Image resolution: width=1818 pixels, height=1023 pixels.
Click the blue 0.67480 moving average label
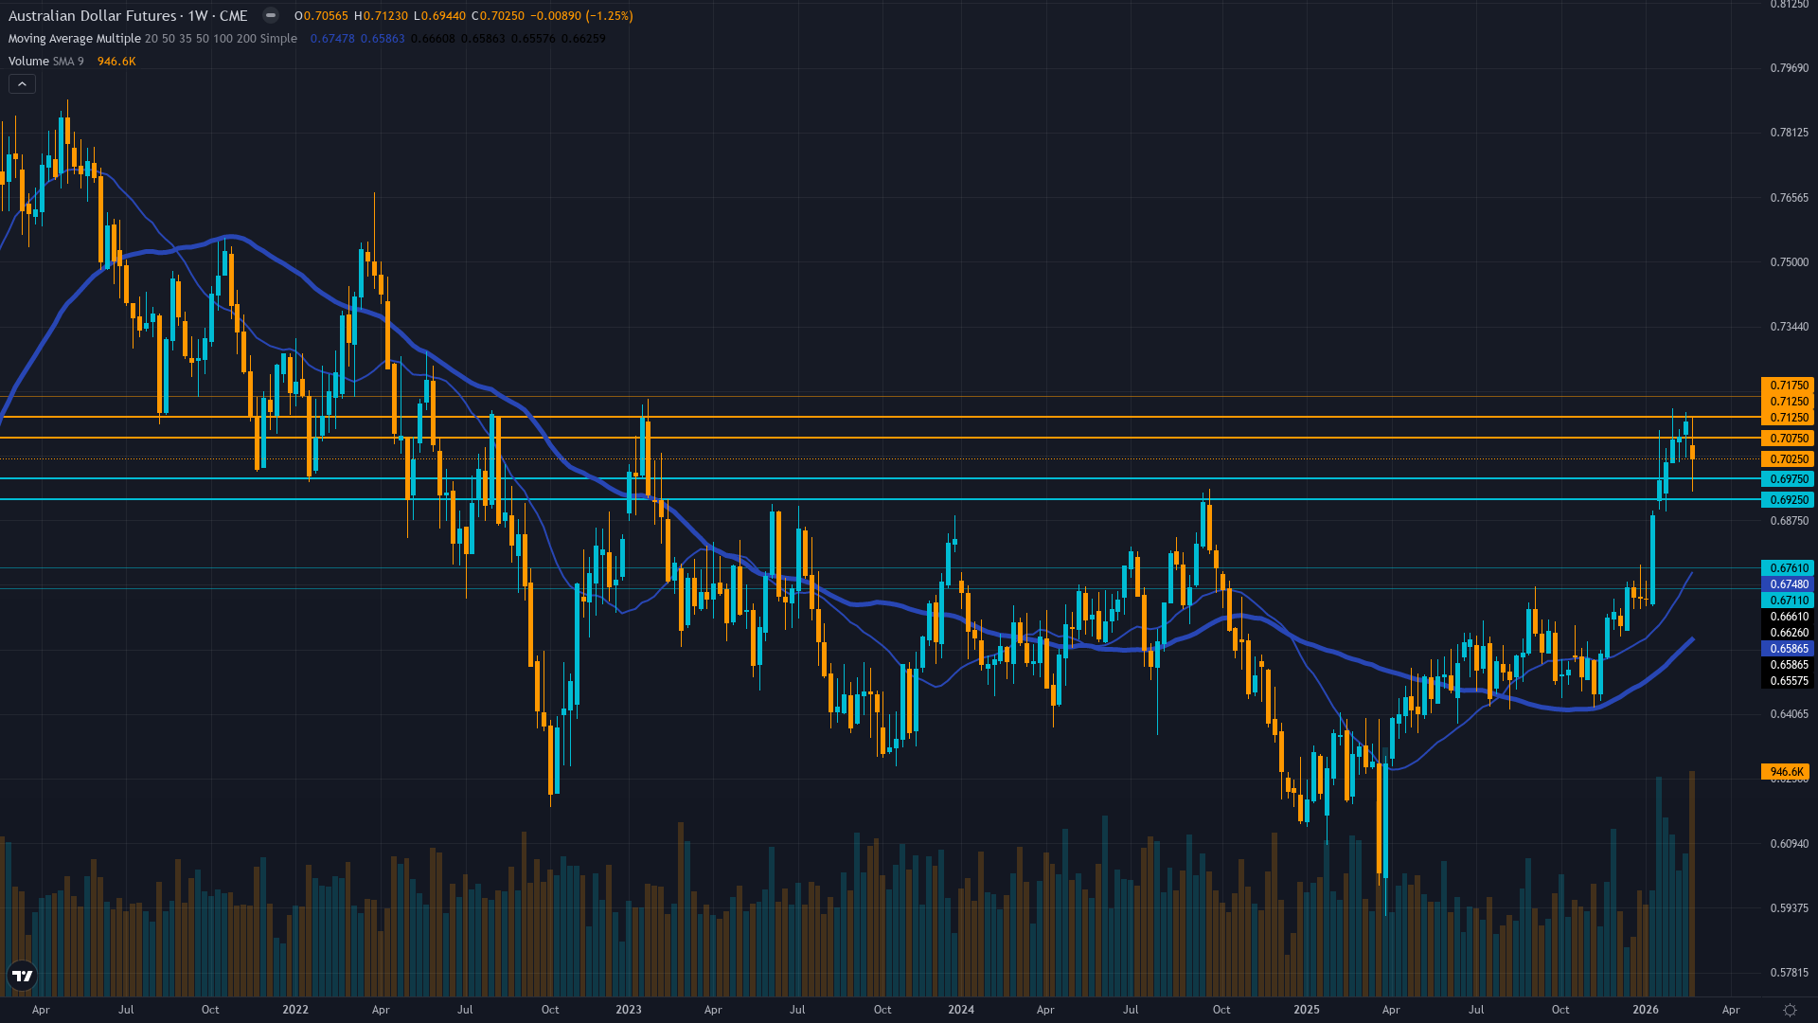pyautogui.click(x=1787, y=584)
